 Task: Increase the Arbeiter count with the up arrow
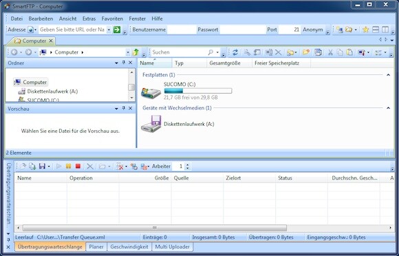[x=188, y=164]
